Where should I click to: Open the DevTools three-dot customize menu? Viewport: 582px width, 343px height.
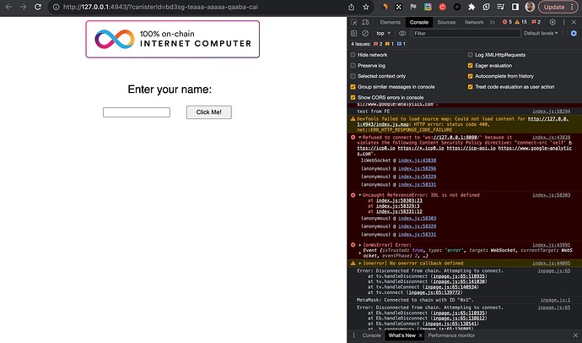click(x=563, y=22)
